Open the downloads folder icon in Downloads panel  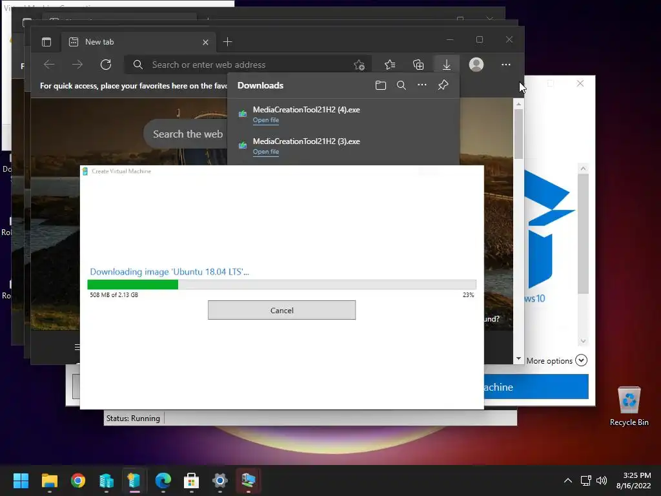[x=381, y=85]
